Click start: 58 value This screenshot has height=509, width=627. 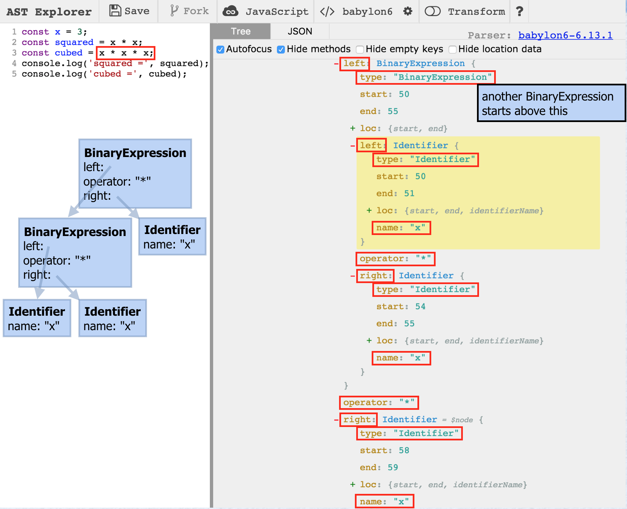point(404,451)
